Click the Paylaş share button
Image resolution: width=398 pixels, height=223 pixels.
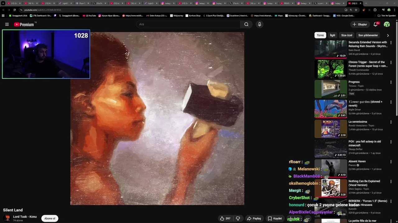point(254,218)
